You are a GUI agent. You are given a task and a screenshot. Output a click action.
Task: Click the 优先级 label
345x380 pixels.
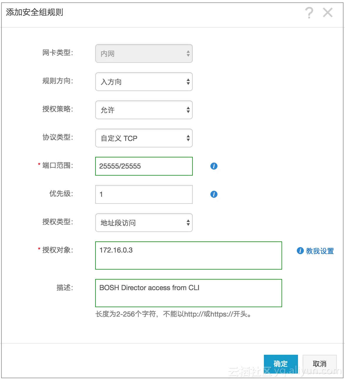pos(61,194)
